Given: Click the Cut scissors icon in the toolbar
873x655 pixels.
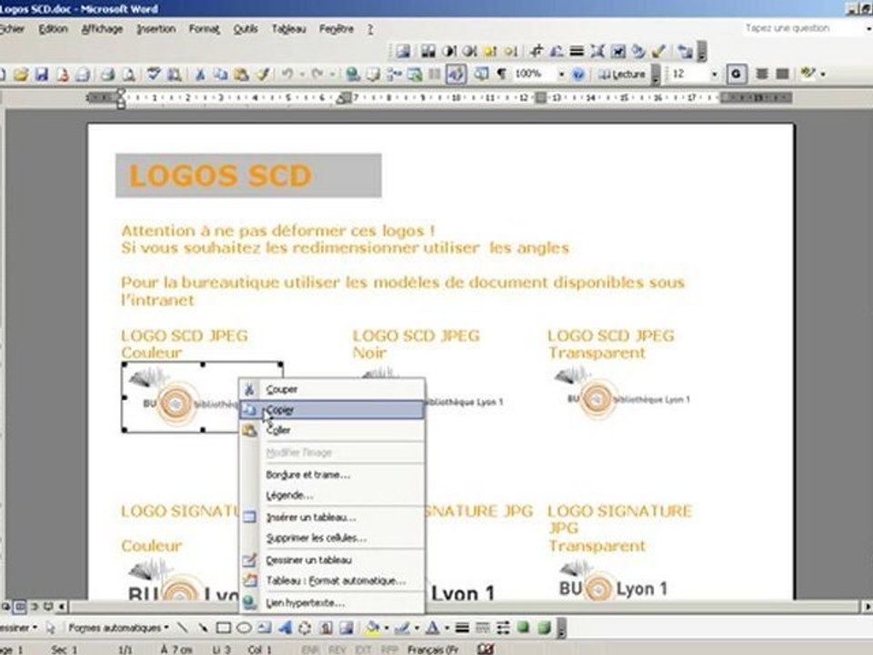Looking at the screenshot, I should coord(200,74).
